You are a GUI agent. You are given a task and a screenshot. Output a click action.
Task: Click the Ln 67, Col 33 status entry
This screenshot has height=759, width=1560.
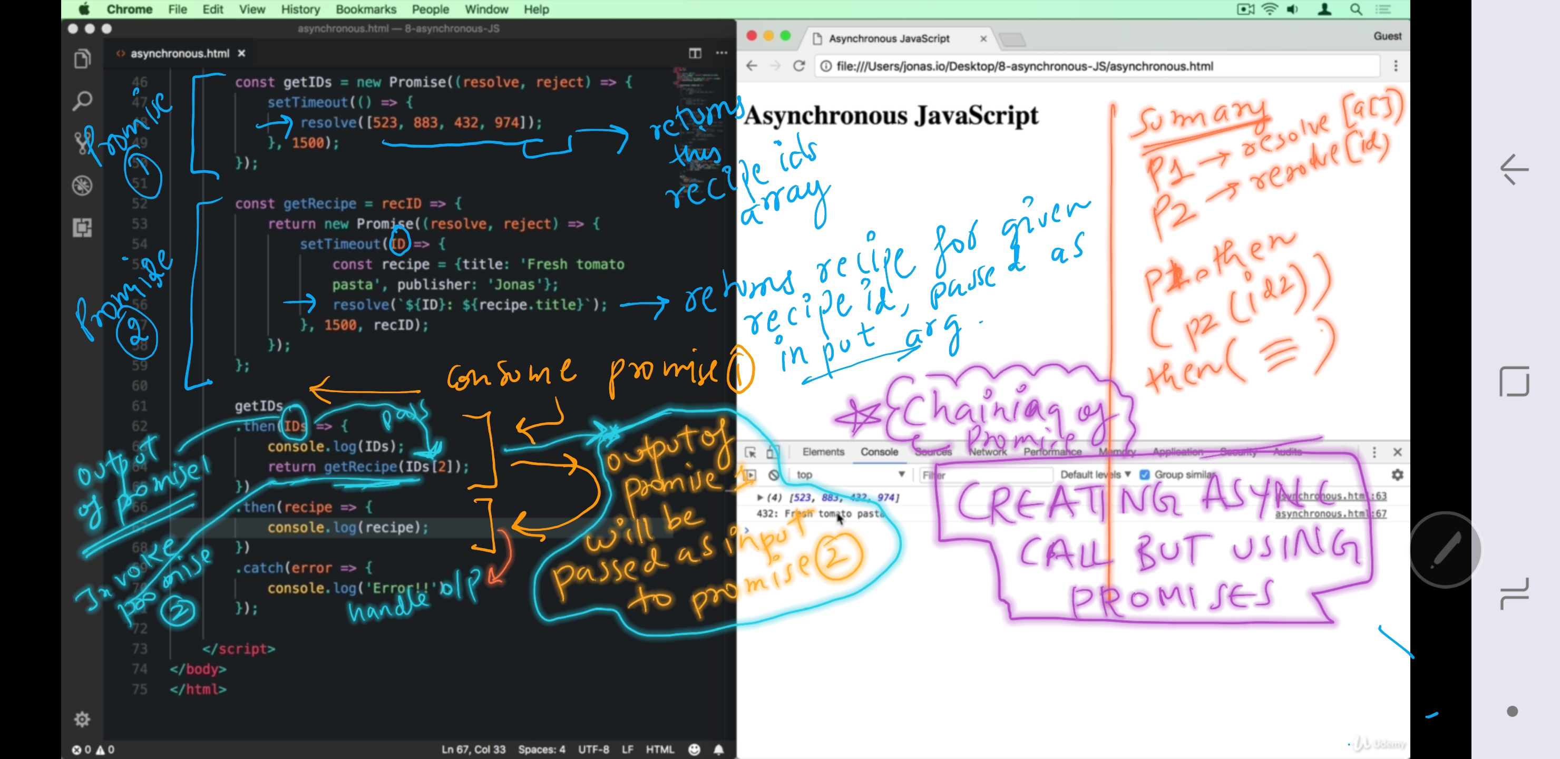click(x=473, y=750)
